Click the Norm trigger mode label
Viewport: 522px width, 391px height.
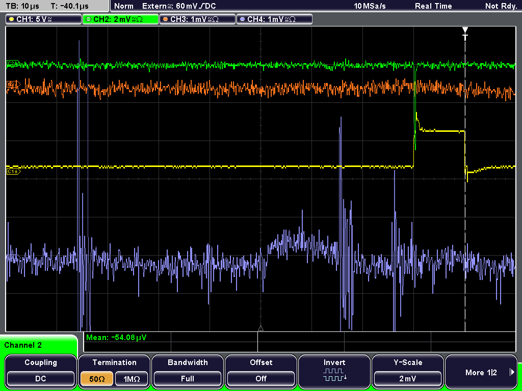coord(124,6)
